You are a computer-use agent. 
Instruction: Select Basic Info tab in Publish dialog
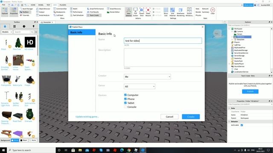82,32
